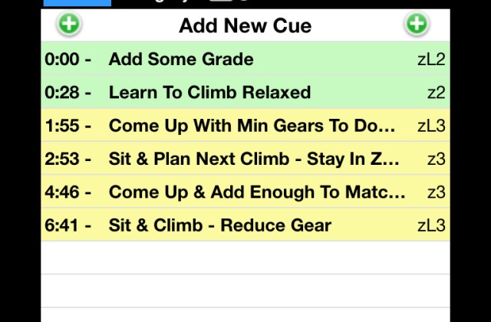The height and width of the screenshot is (322, 491).
Task: Select the Come Up With Min Gears cue
Action: [x=245, y=125]
